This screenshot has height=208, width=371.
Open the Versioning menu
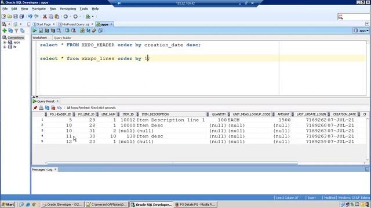(68, 9)
